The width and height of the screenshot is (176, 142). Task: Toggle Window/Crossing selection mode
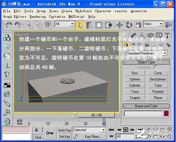108,25
